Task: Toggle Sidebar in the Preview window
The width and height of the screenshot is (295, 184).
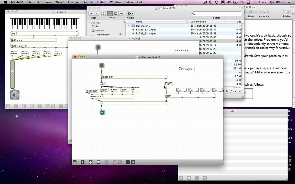Action: click(x=287, y=12)
